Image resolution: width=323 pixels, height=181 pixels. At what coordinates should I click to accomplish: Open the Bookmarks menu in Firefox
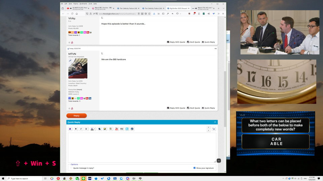83,4
